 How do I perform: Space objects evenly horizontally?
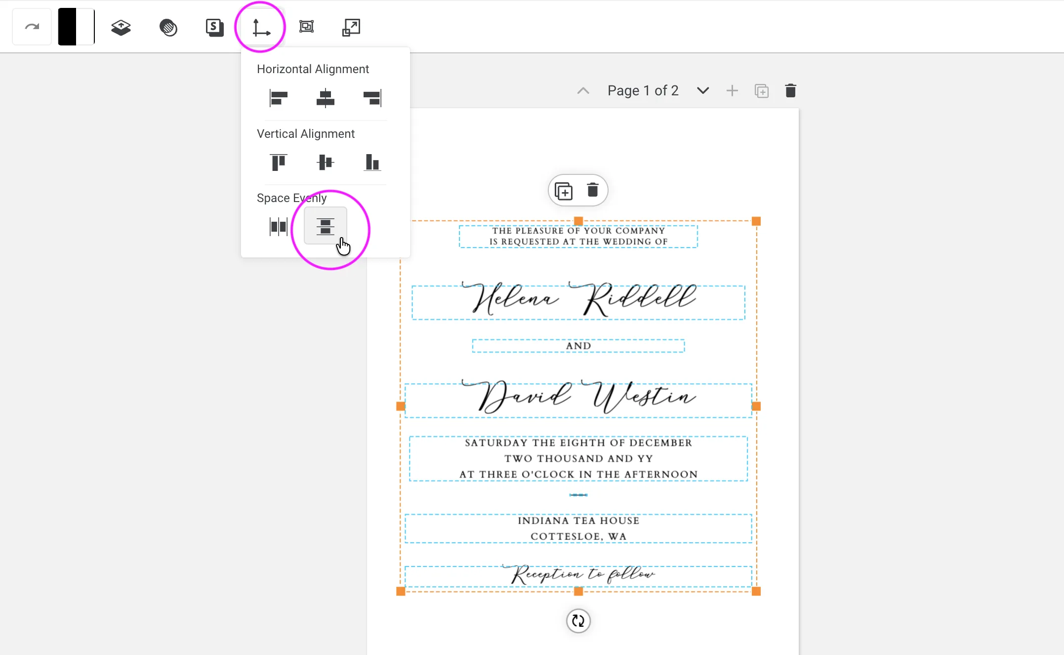tap(279, 226)
